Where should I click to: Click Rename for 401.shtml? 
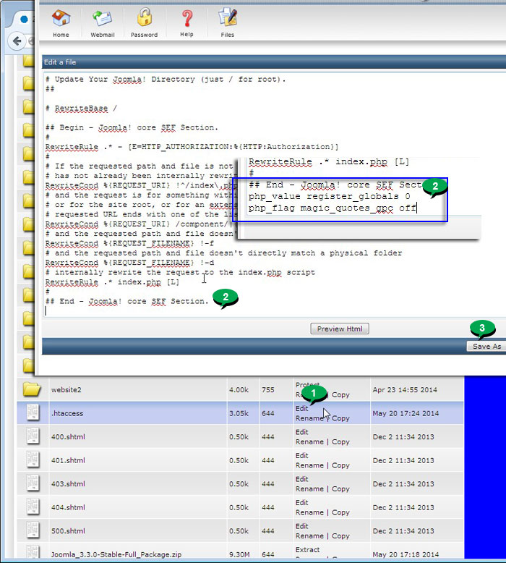tap(309, 465)
